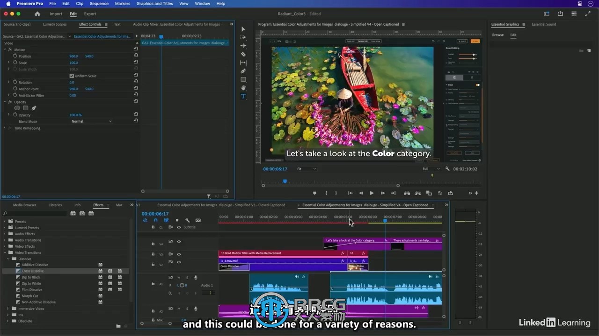Solo audio track A2
This screenshot has width=599, height=336.
[187, 309]
